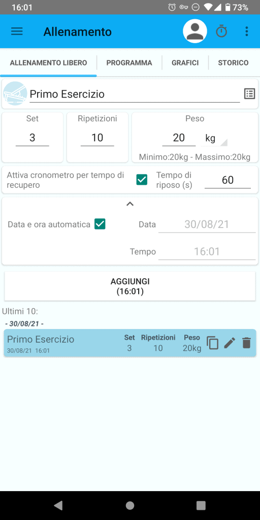The image size is (260, 520).
Task: Focus the Primo Esercizio name field
Action: coord(135,94)
